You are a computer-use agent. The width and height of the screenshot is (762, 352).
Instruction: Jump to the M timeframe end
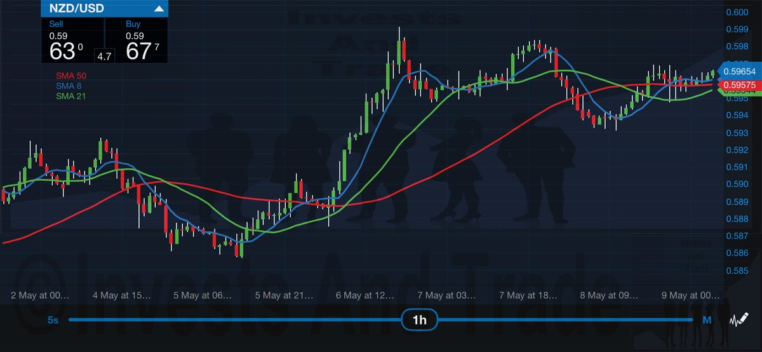tap(706, 321)
